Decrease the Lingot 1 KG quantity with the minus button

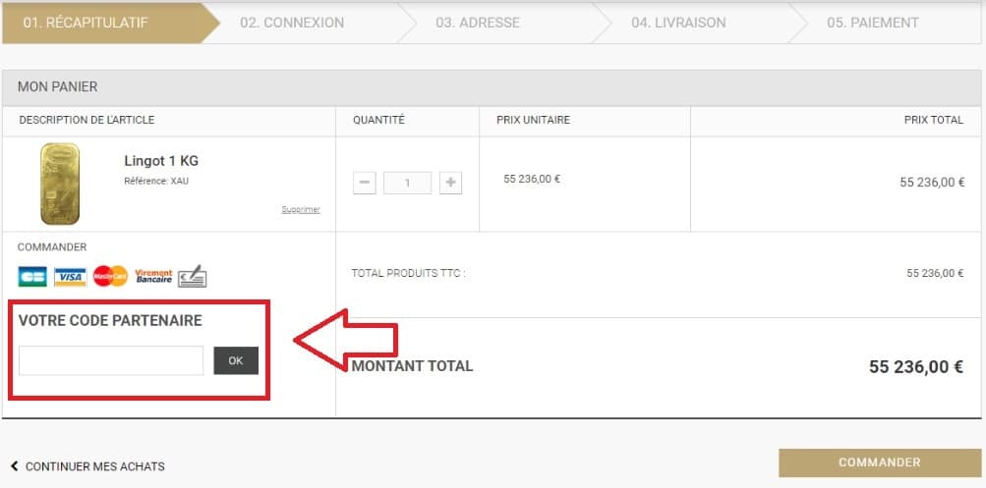(364, 183)
